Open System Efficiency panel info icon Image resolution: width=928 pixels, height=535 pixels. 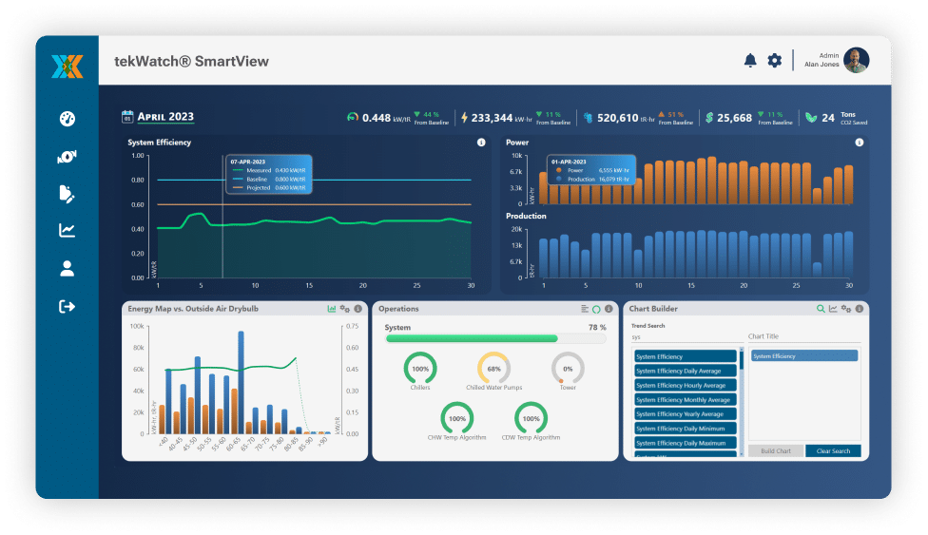(481, 143)
